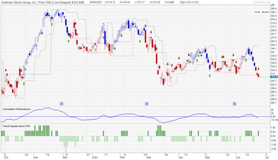Screen dimensions: 278x160
Task: Click the Mar month label on the time axis
Action: pos(149,157)
